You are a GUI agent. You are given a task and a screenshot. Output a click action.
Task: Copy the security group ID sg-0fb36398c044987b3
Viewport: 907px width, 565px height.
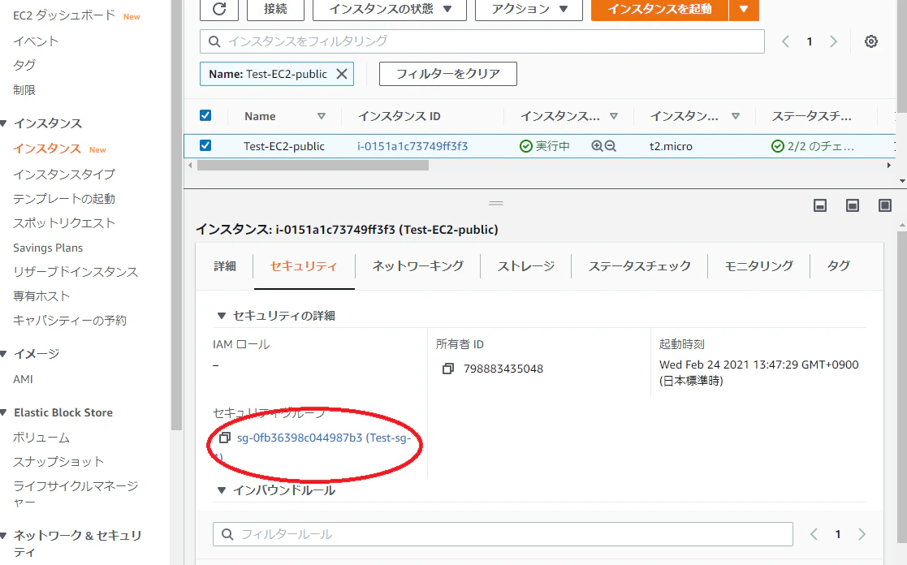pyautogui.click(x=225, y=438)
